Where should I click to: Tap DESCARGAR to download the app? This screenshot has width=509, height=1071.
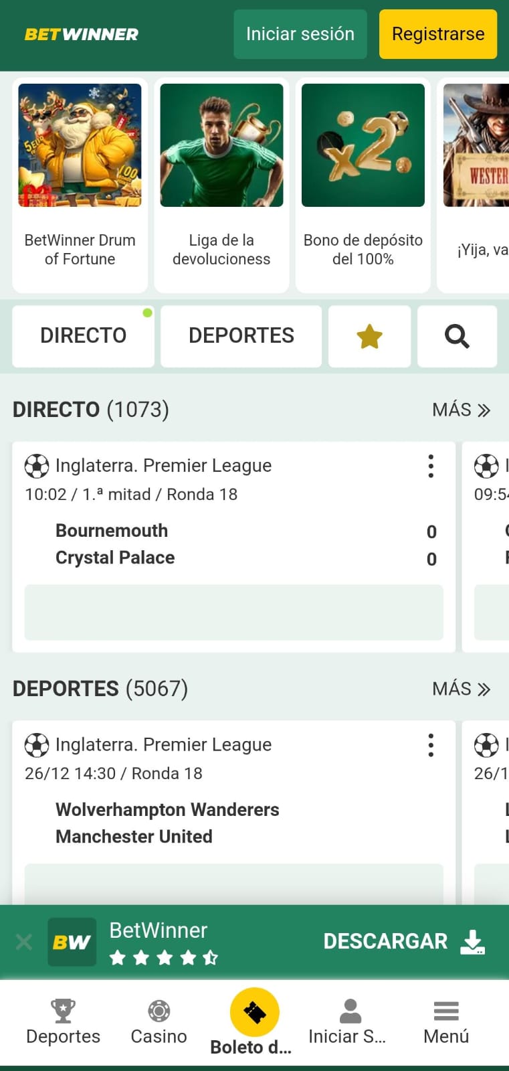pos(403,942)
